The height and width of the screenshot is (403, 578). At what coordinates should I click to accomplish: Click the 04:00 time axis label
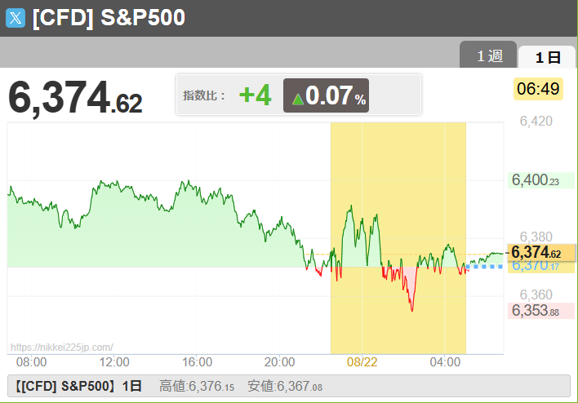(445, 362)
